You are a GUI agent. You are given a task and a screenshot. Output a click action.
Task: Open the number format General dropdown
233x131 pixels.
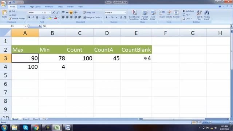coord(125,12)
